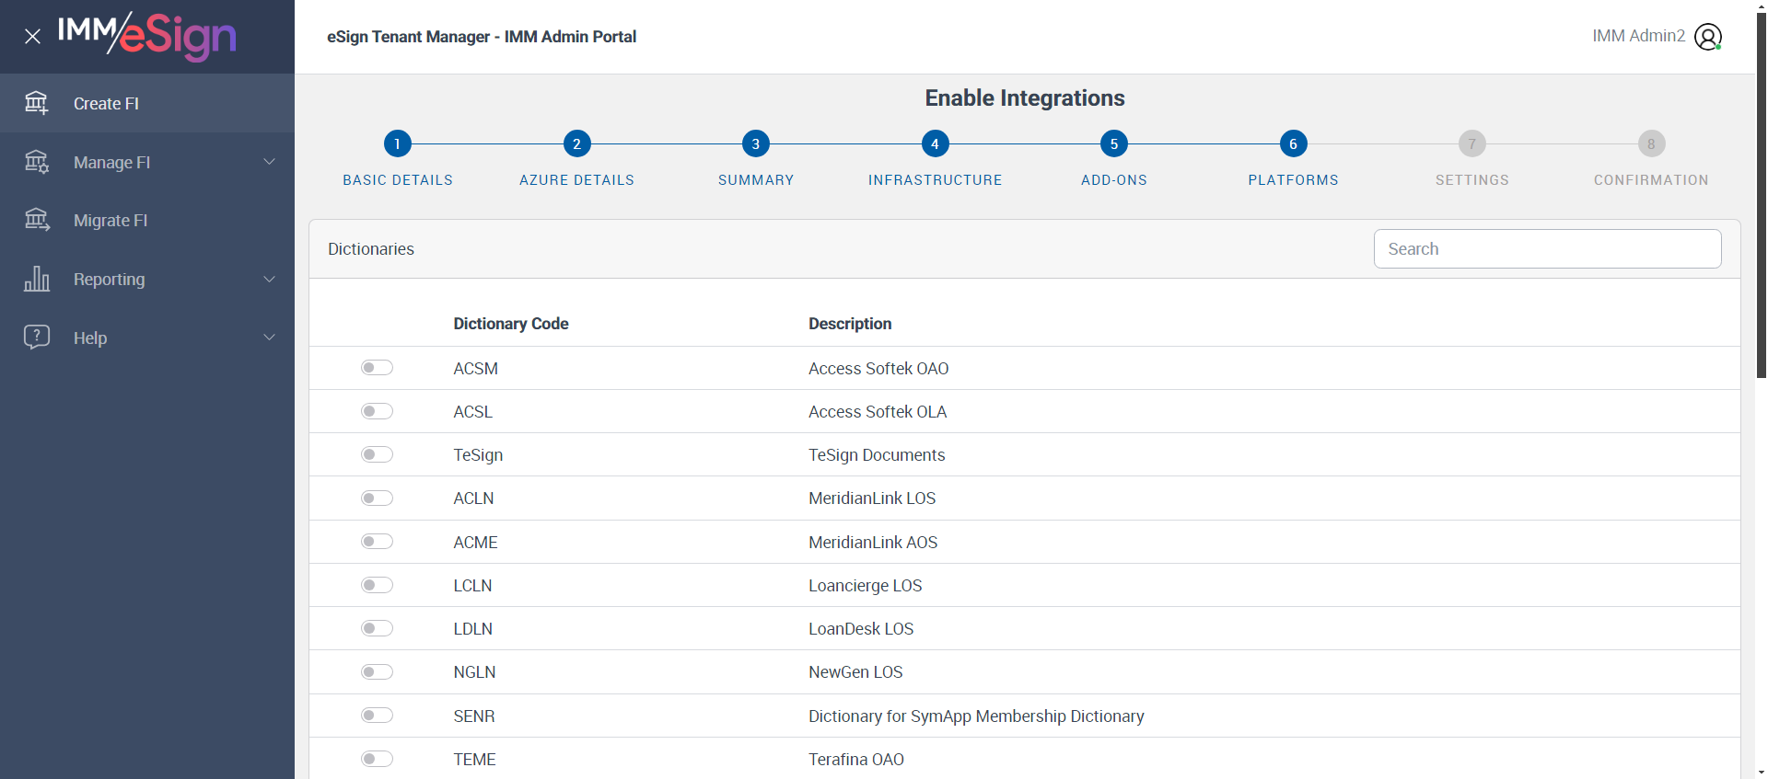Turn on the TeSign Documents toggle
Image resolution: width=1768 pixels, height=779 pixels.
tap(377, 454)
